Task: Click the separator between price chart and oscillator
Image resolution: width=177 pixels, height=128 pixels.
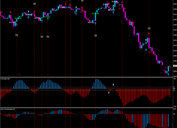Action: point(87,77)
